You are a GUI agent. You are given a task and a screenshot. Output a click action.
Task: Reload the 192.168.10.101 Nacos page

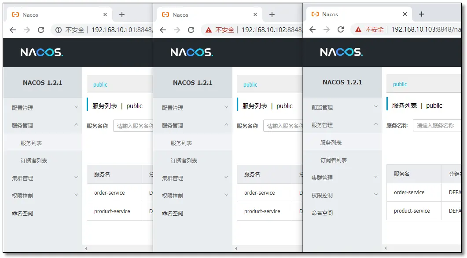(x=41, y=30)
